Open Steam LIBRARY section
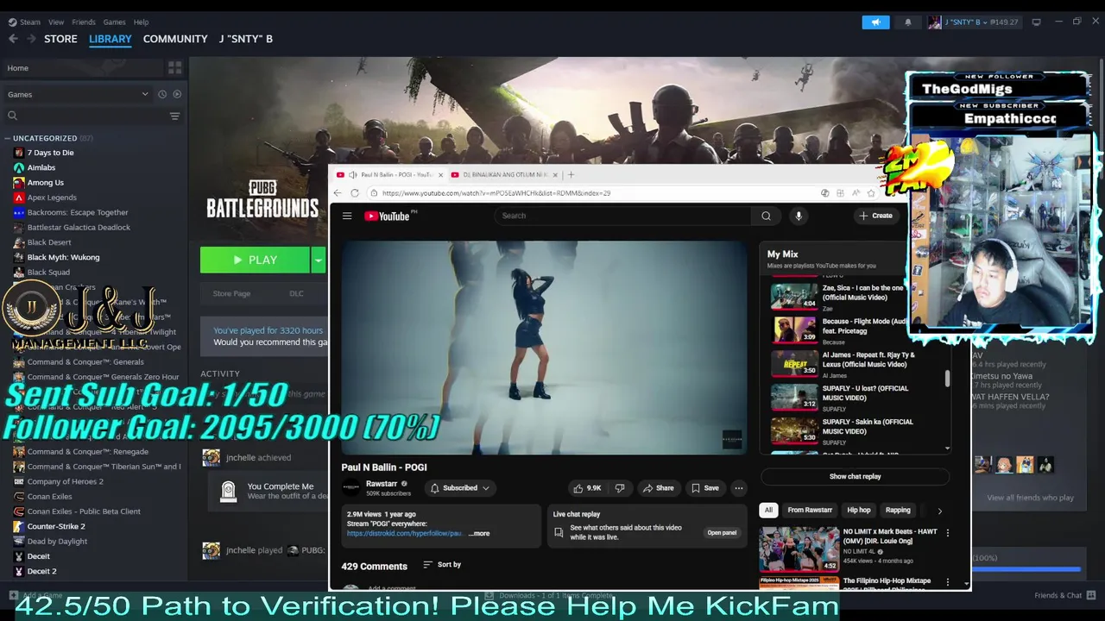The width and height of the screenshot is (1105, 621). point(110,39)
